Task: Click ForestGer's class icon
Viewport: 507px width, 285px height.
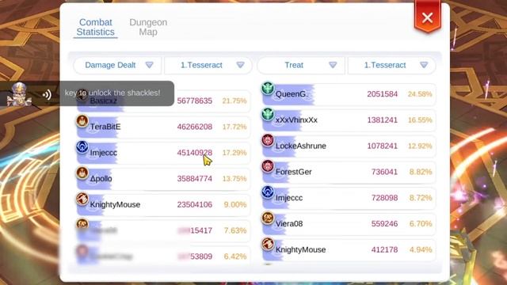Action: click(x=268, y=166)
